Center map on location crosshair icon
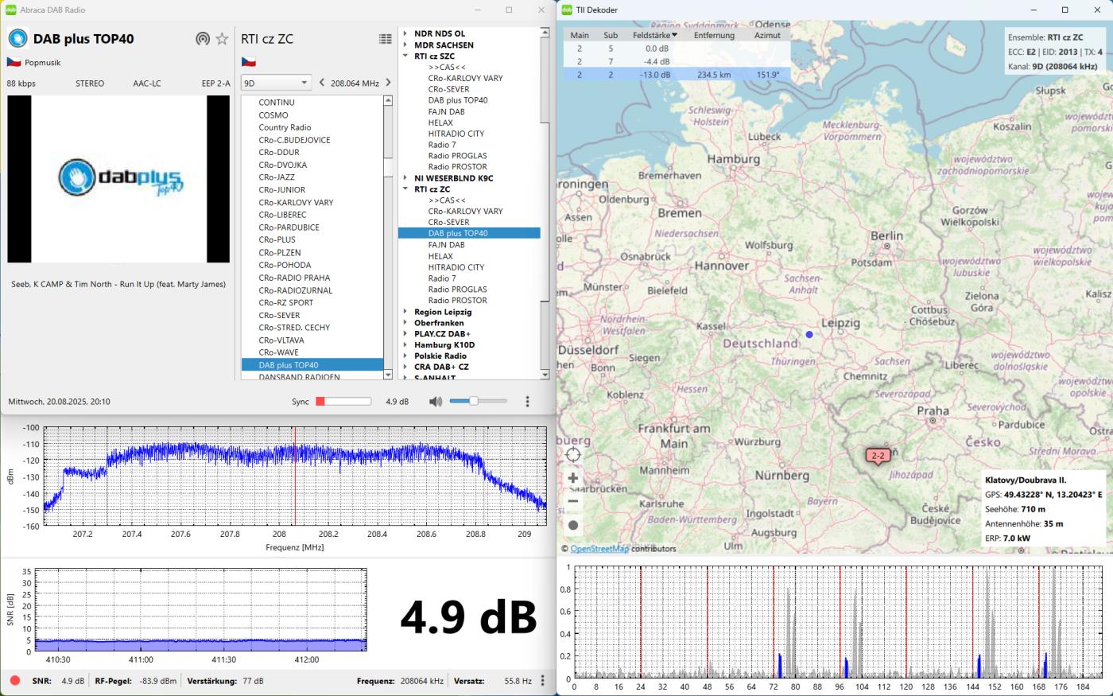1113x696 pixels. click(573, 455)
